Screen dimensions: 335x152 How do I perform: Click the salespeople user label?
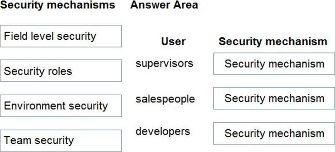(165, 99)
